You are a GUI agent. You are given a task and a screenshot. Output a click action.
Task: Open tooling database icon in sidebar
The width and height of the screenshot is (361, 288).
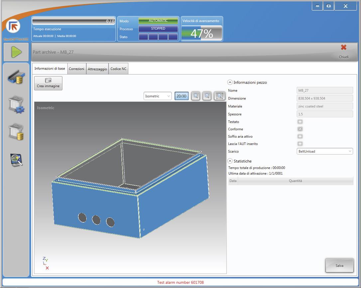16,132
